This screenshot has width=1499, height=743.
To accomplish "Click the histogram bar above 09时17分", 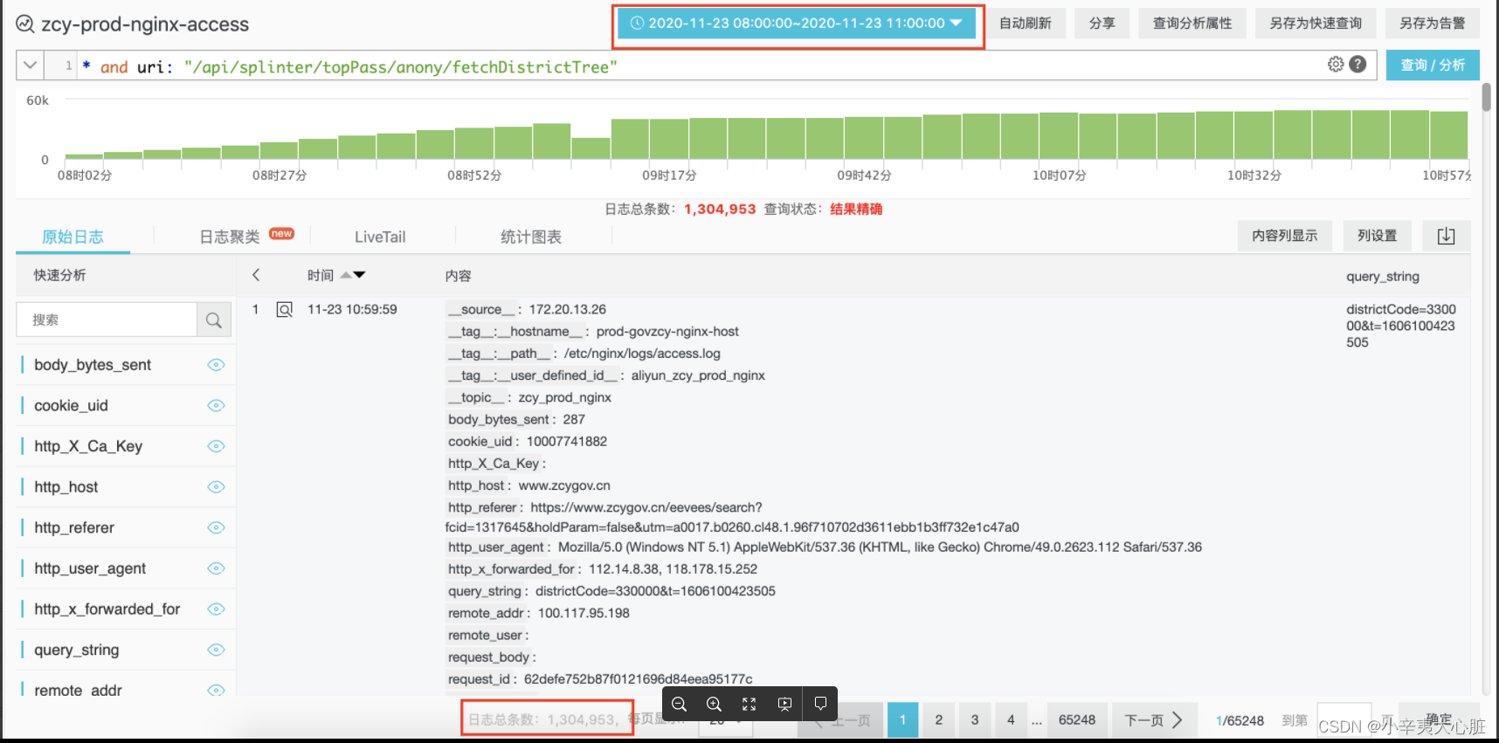I will click(x=669, y=139).
